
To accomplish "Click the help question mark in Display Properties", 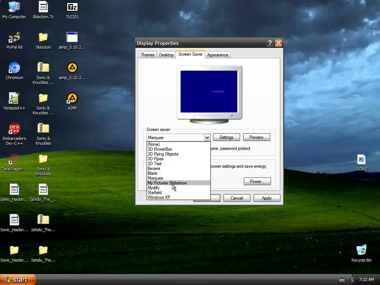I will [270, 43].
